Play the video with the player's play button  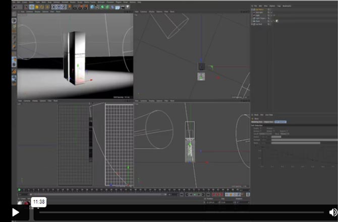tap(16, 212)
